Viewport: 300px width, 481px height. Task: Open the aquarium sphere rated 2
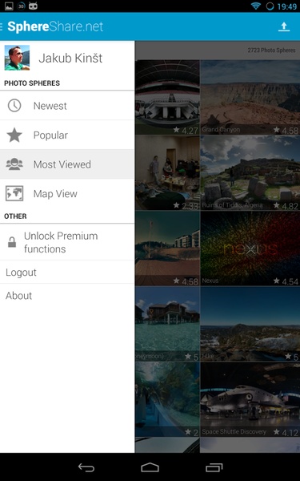tap(167, 399)
